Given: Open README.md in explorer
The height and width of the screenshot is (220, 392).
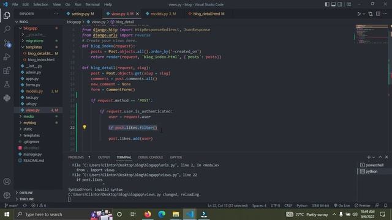Looking at the screenshot, I should coord(34,161).
